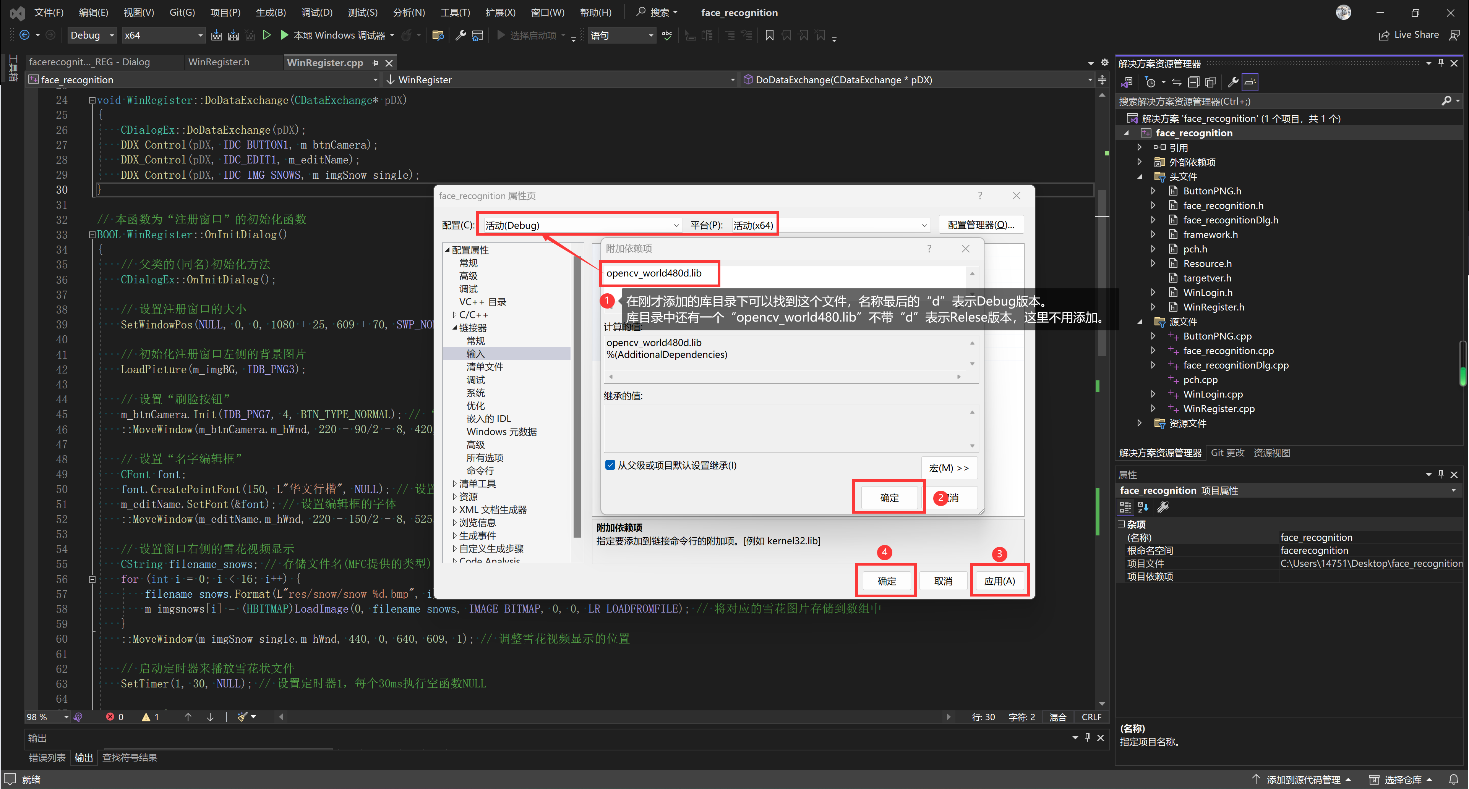Click the 应用(A) button
This screenshot has width=1469, height=789.
pos(999,581)
